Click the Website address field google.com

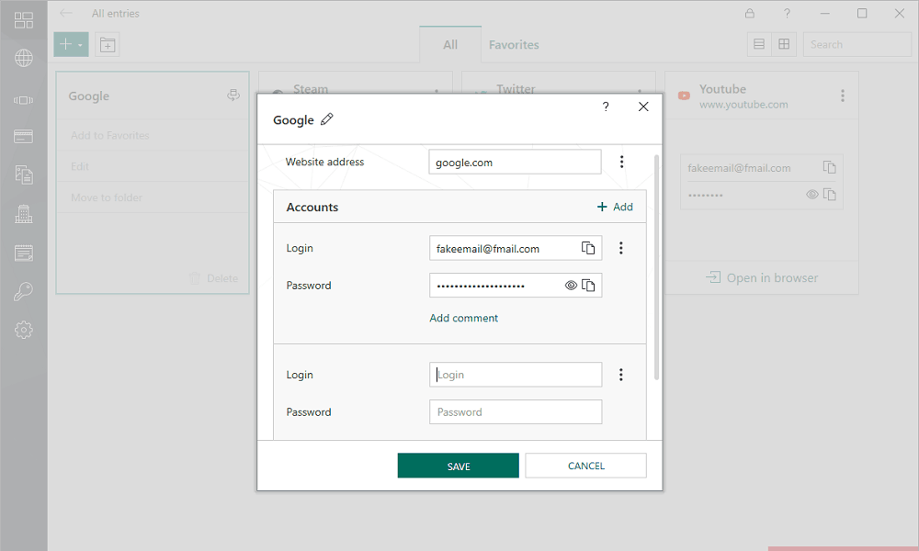[x=515, y=162]
